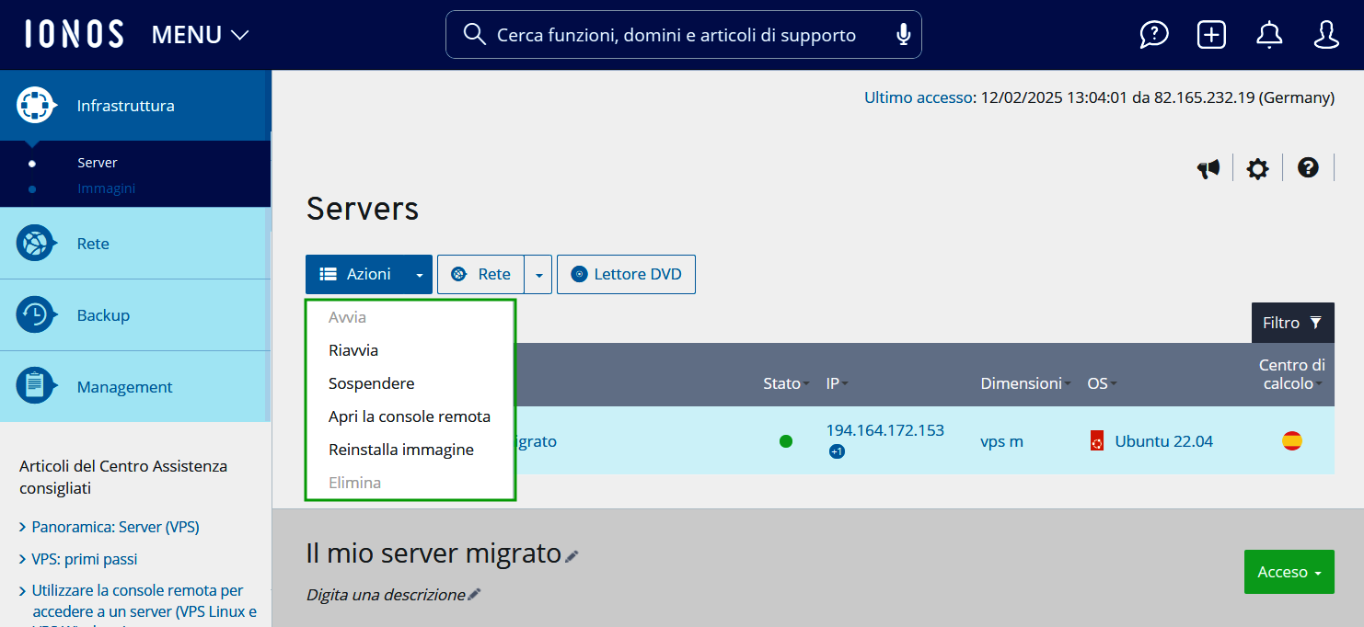The height and width of the screenshot is (627, 1364).
Task: Click the question mark help icon
Action: click(x=1308, y=167)
